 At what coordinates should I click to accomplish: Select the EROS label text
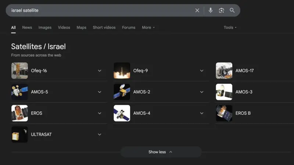click(36, 113)
